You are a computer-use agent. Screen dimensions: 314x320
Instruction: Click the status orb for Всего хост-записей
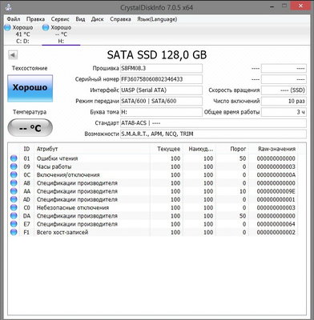tap(14, 232)
